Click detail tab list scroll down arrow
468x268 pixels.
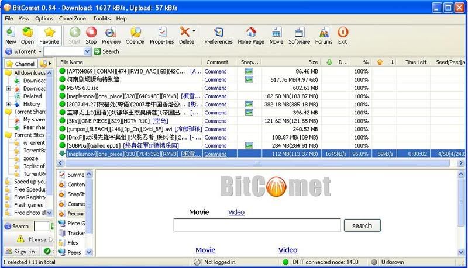(89, 252)
